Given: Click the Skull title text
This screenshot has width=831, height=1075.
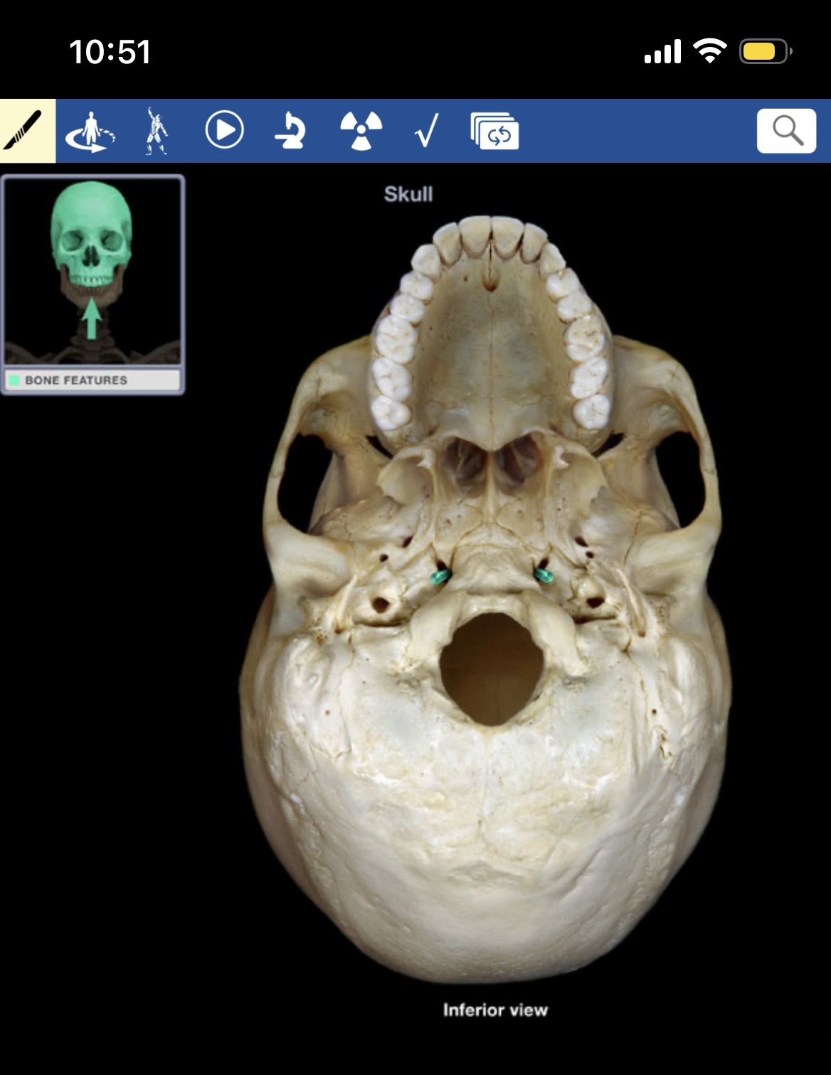Looking at the screenshot, I should click(408, 194).
